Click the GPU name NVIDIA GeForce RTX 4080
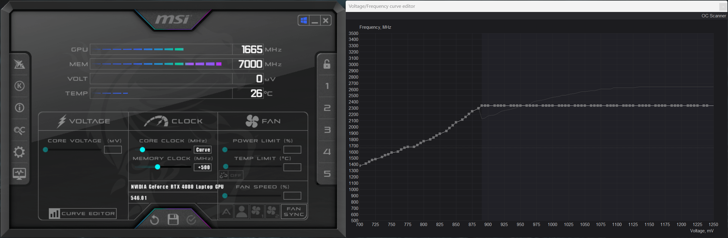728x238 pixels. tap(177, 187)
